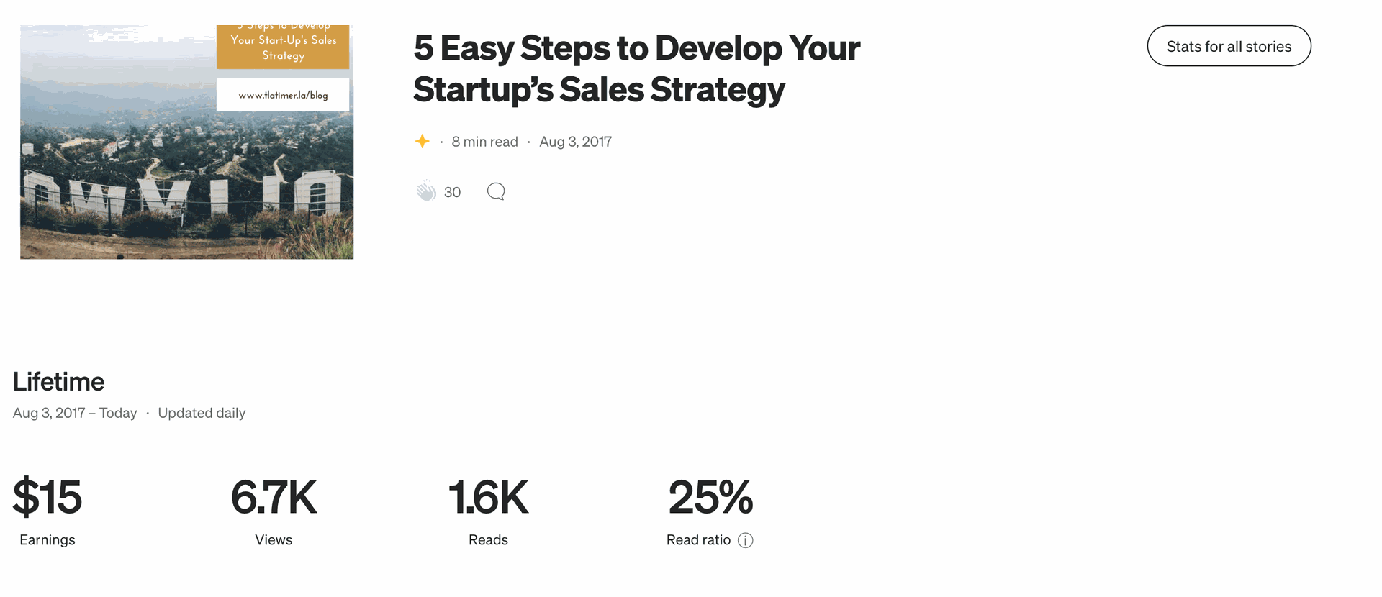Click the clap count of 30
1382x597 pixels.
click(x=452, y=192)
